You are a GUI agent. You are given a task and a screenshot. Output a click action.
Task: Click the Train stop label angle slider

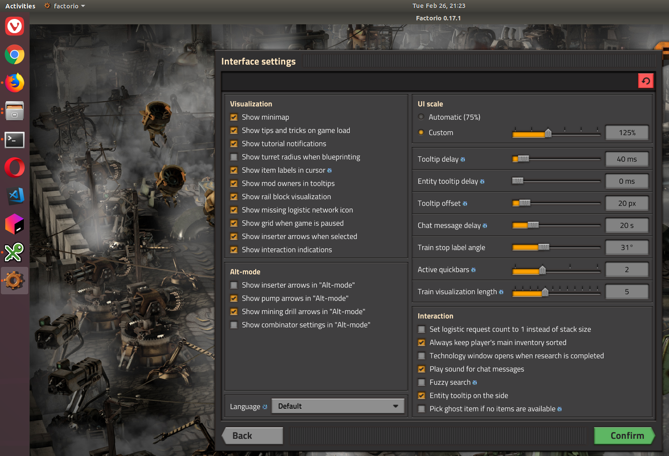[556, 247]
